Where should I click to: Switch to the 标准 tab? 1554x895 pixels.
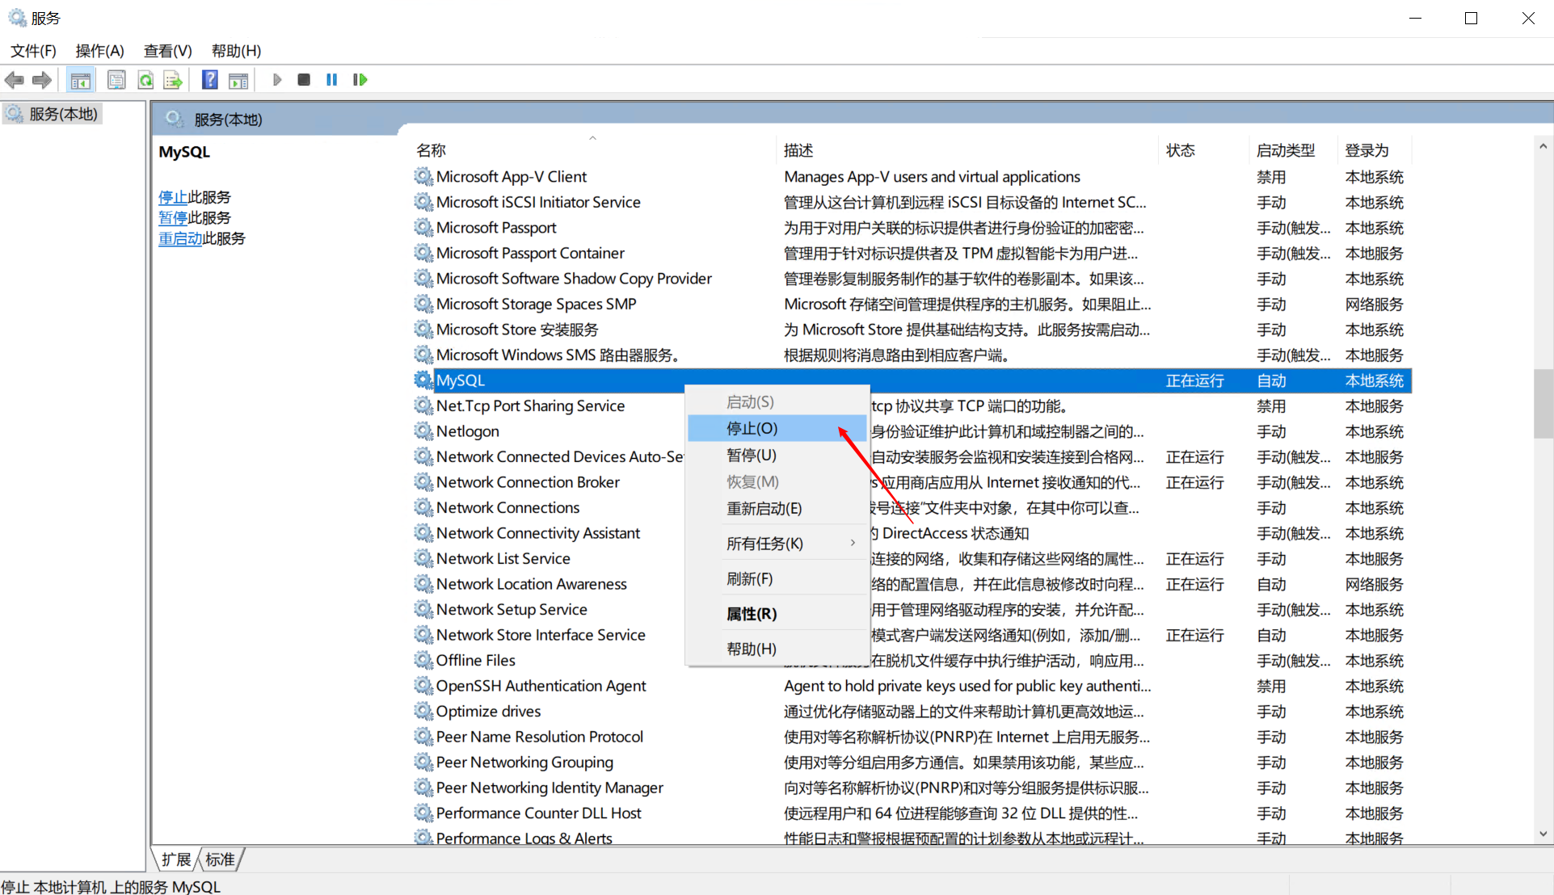pos(220,859)
